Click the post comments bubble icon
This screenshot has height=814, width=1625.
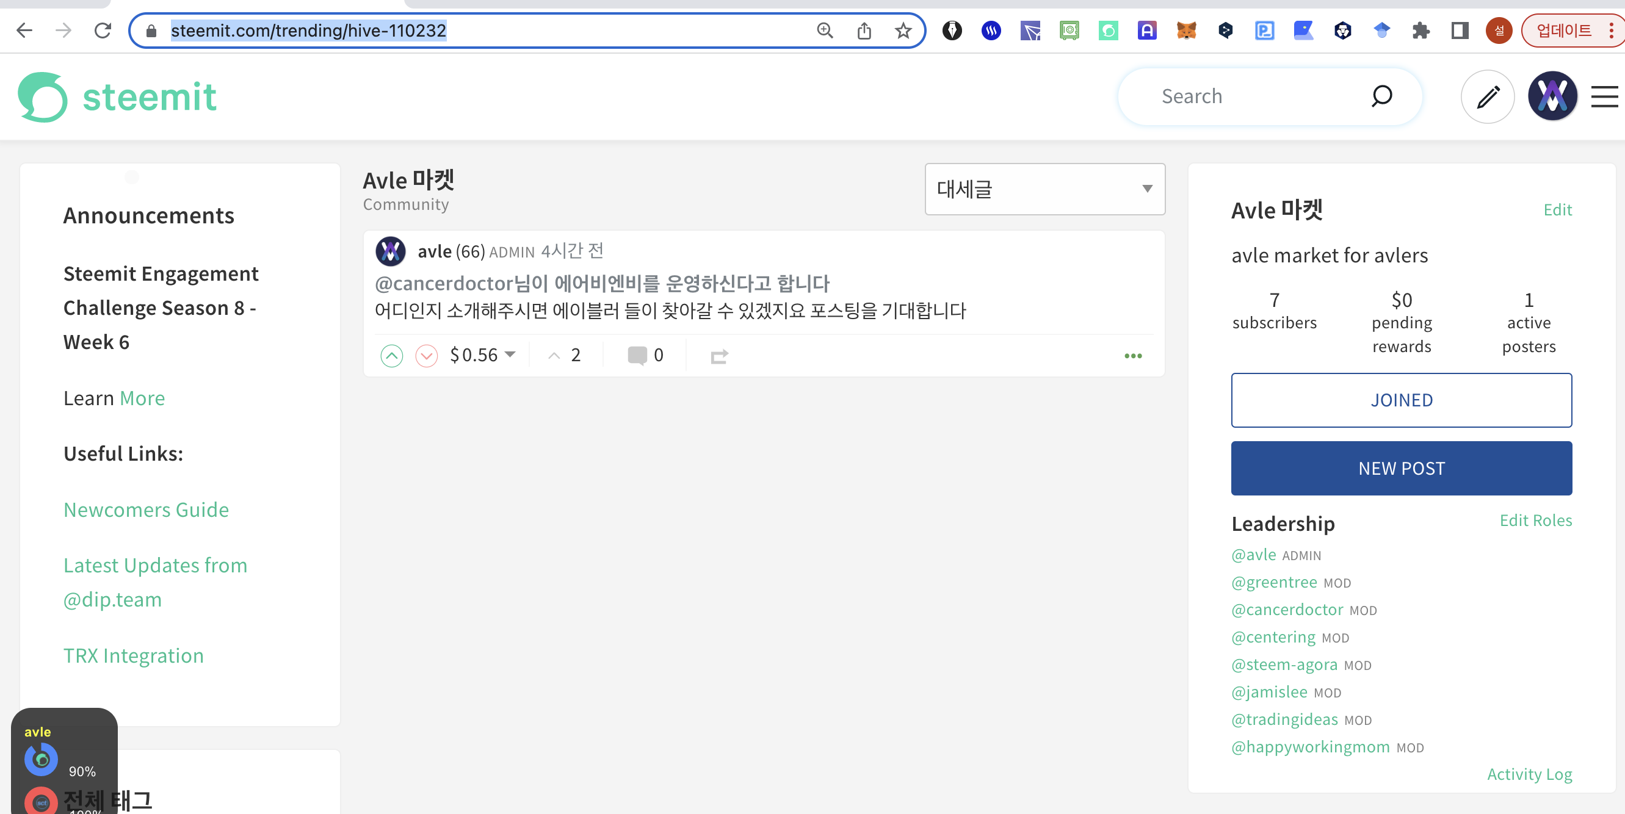click(x=637, y=355)
